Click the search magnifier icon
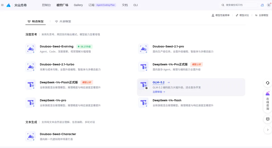 (x=223, y=5)
